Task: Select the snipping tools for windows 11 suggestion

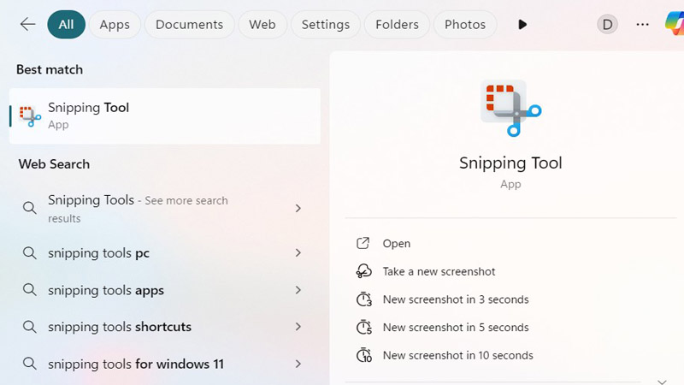Action: [x=136, y=364]
